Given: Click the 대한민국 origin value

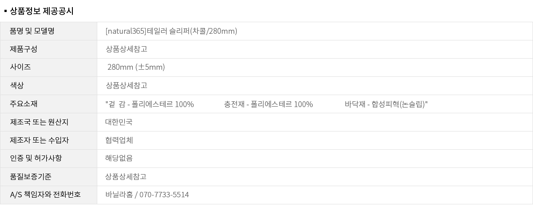Looking at the screenshot, I should pyautogui.click(x=119, y=122).
